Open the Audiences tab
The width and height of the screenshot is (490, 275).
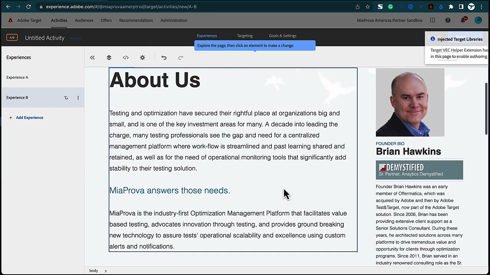(x=84, y=20)
